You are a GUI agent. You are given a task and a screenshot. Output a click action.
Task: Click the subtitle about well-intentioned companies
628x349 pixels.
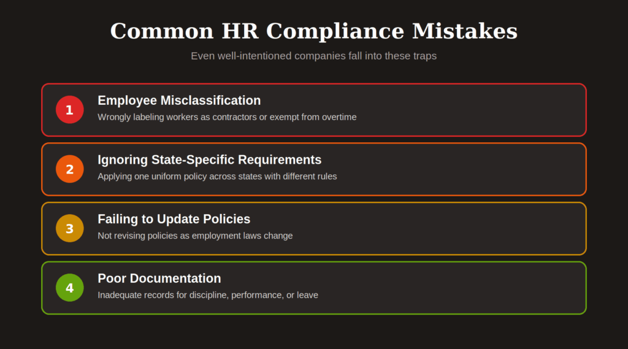click(313, 56)
